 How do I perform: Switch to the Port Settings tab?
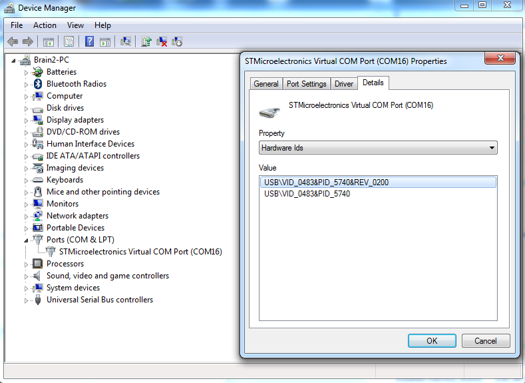pos(306,84)
